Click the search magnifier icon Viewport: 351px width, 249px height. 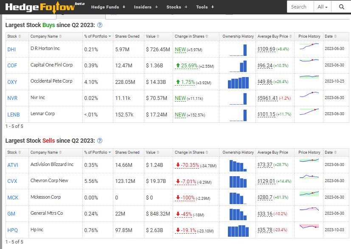[341, 7]
